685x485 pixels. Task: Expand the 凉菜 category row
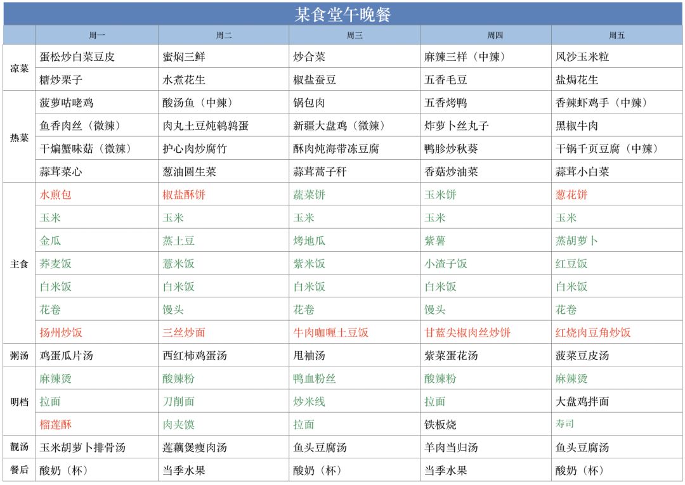tap(18, 68)
